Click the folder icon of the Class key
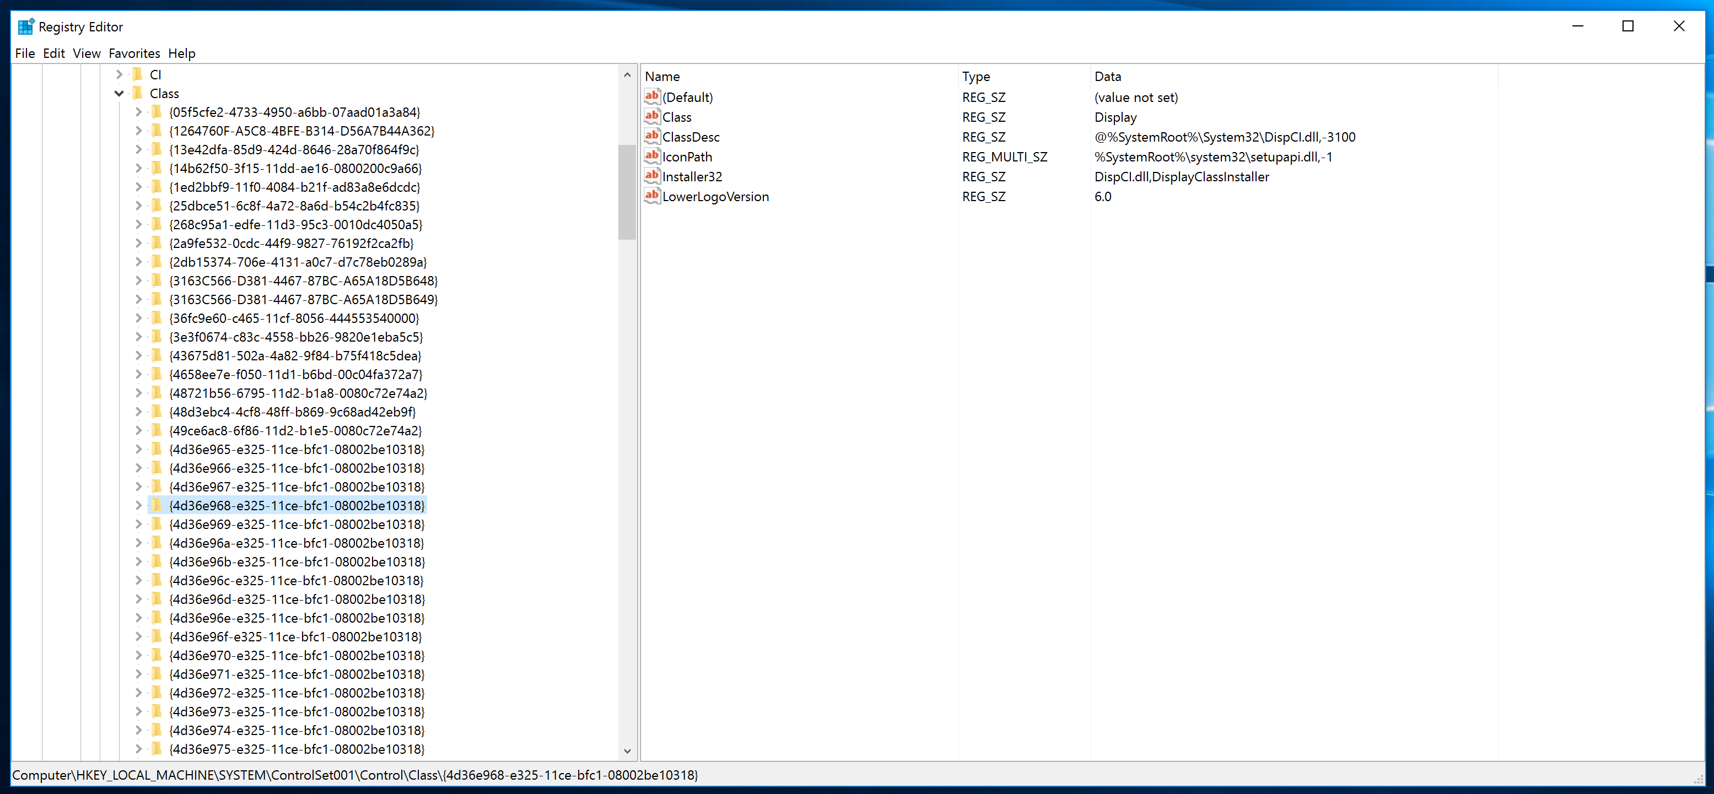 tap(138, 93)
